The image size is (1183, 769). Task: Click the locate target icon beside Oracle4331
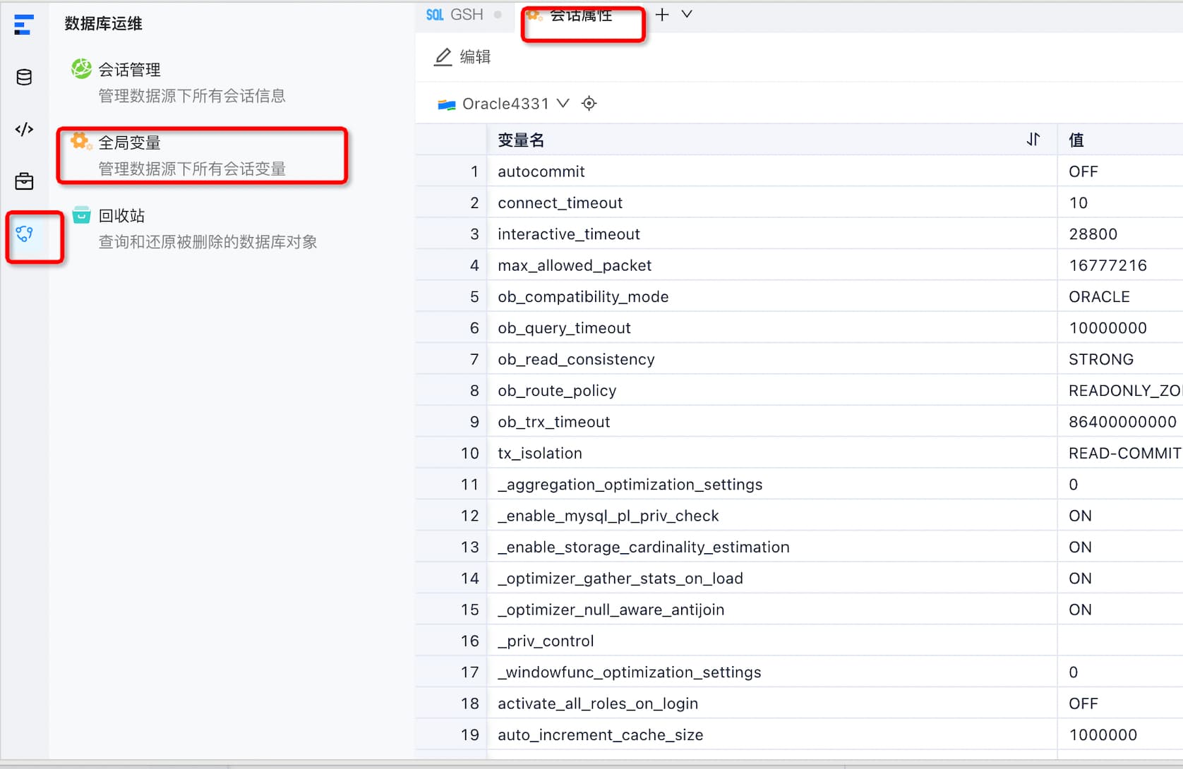589,104
